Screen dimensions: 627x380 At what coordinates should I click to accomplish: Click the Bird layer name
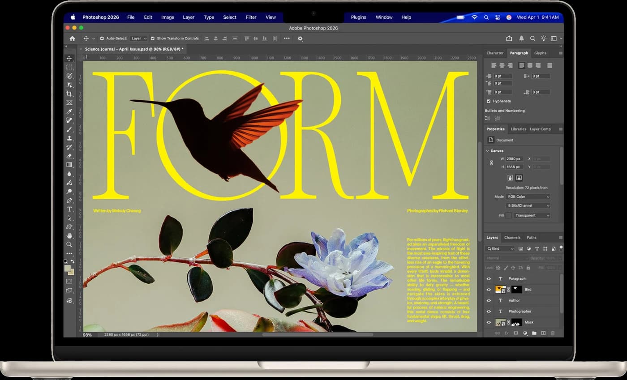click(528, 290)
